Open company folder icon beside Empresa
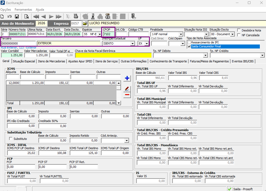Image resolution: width=266 pixels, height=191 pixels. (x=85, y=23)
